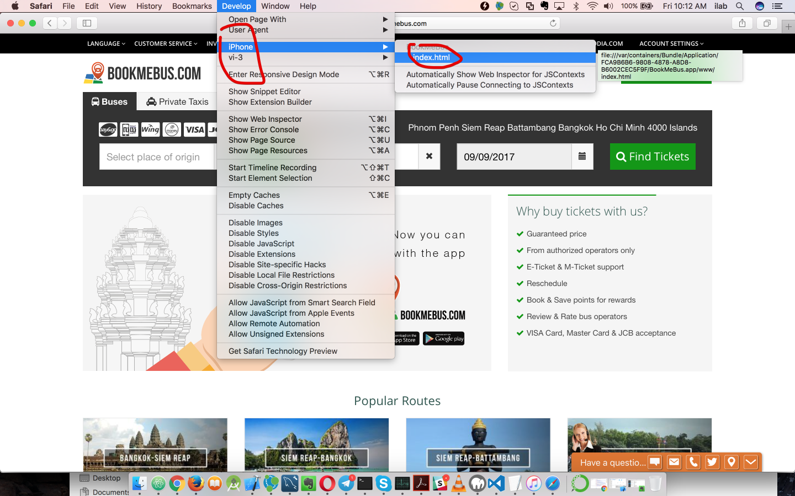Open Firefox from the Dock

tap(195, 484)
